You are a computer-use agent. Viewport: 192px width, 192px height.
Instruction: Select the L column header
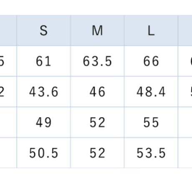pyautogui.click(x=151, y=30)
